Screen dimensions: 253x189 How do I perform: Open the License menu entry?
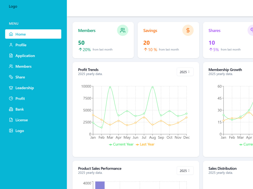click(33, 120)
